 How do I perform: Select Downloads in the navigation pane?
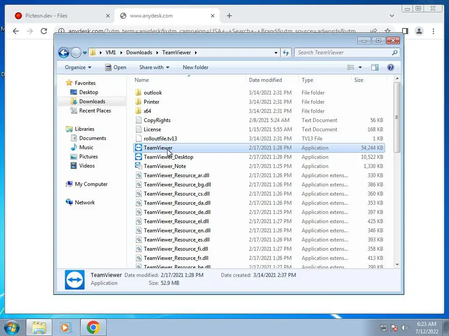tap(92, 101)
